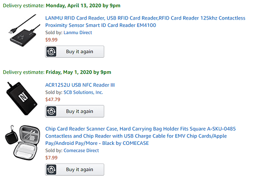Click the April 13, 2020 delivery estimate
The height and width of the screenshot is (178, 253).
click(x=62, y=5)
